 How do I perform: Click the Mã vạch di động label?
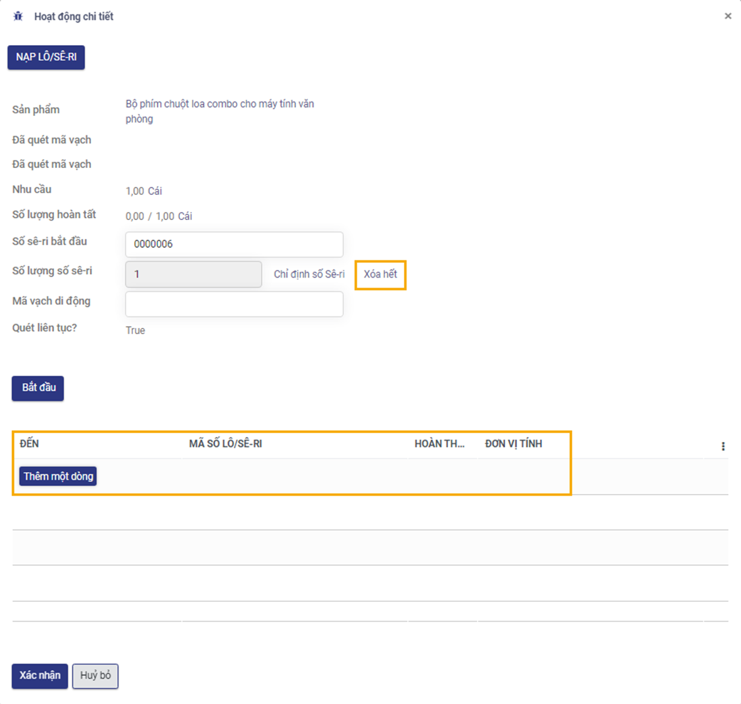click(x=51, y=302)
